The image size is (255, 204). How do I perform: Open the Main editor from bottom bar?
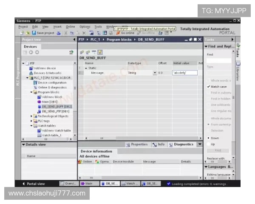pyautogui.click(x=86, y=184)
